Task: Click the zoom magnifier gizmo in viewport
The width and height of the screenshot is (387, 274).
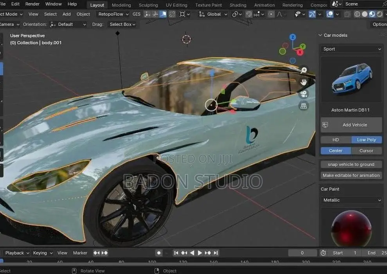Action: (304, 70)
